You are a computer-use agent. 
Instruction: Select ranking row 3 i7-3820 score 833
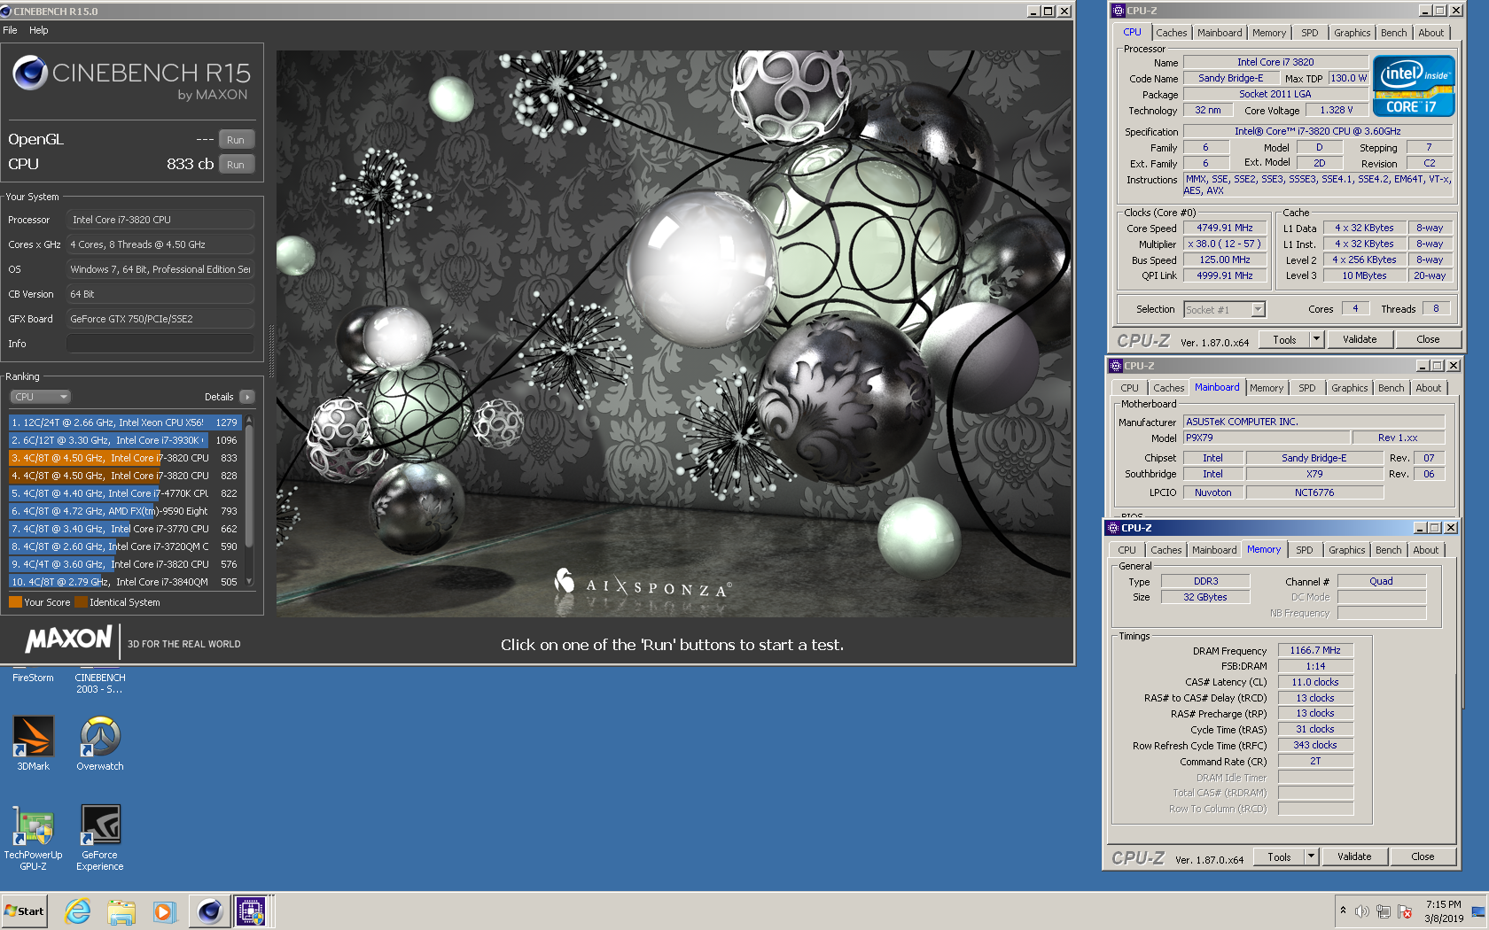tap(125, 458)
